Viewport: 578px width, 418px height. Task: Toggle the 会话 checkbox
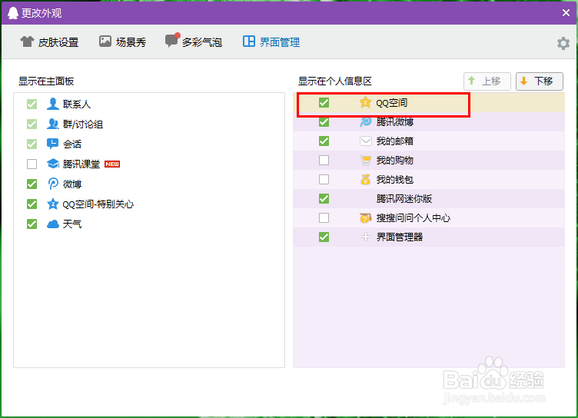[32, 144]
